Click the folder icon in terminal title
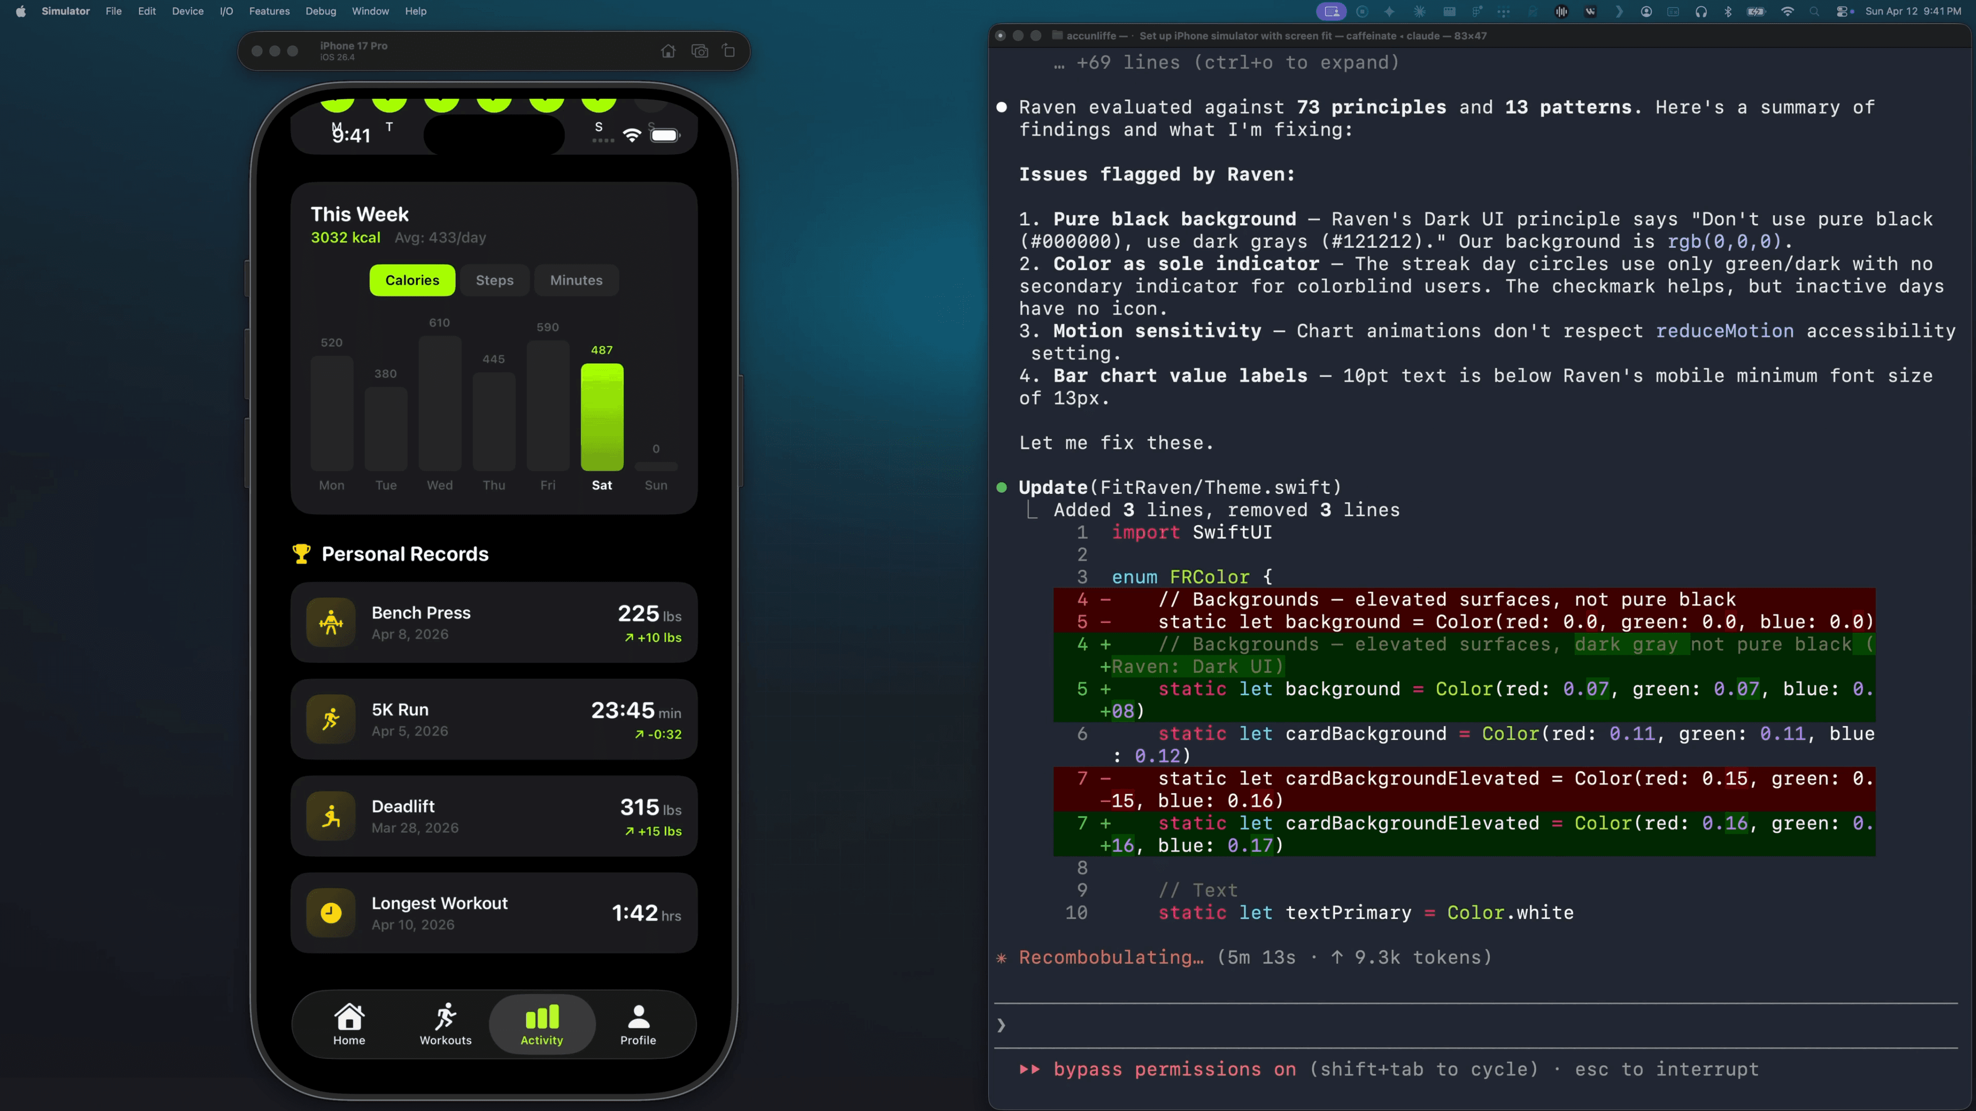 (1057, 35)
